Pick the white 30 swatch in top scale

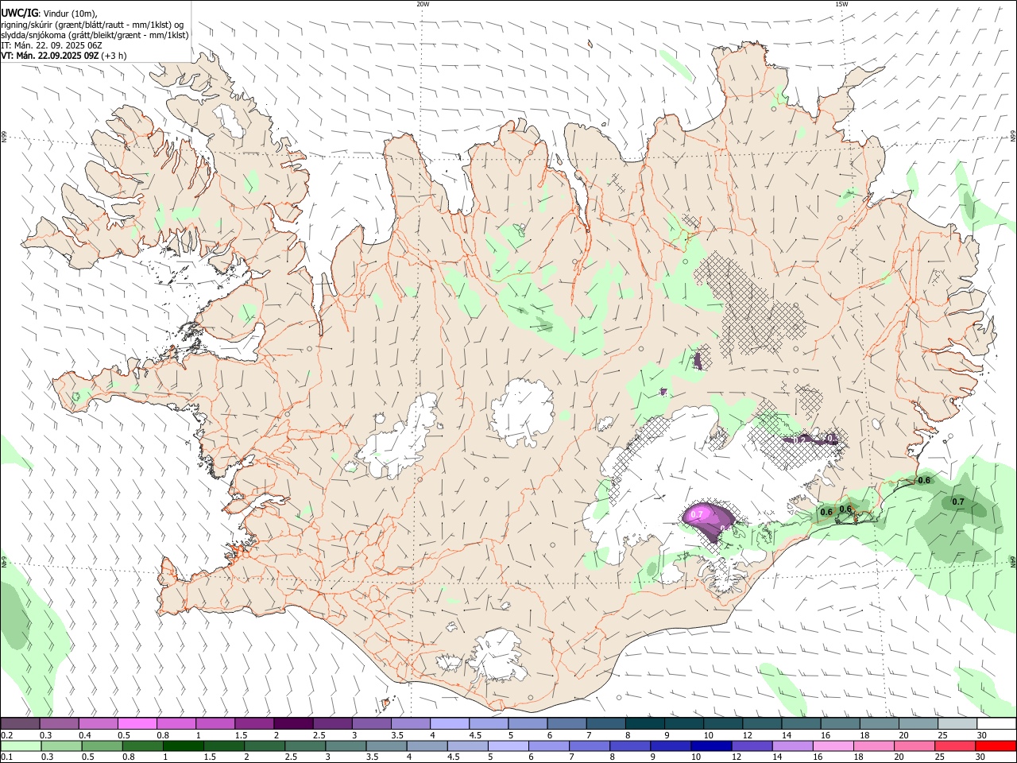point(997,724)
